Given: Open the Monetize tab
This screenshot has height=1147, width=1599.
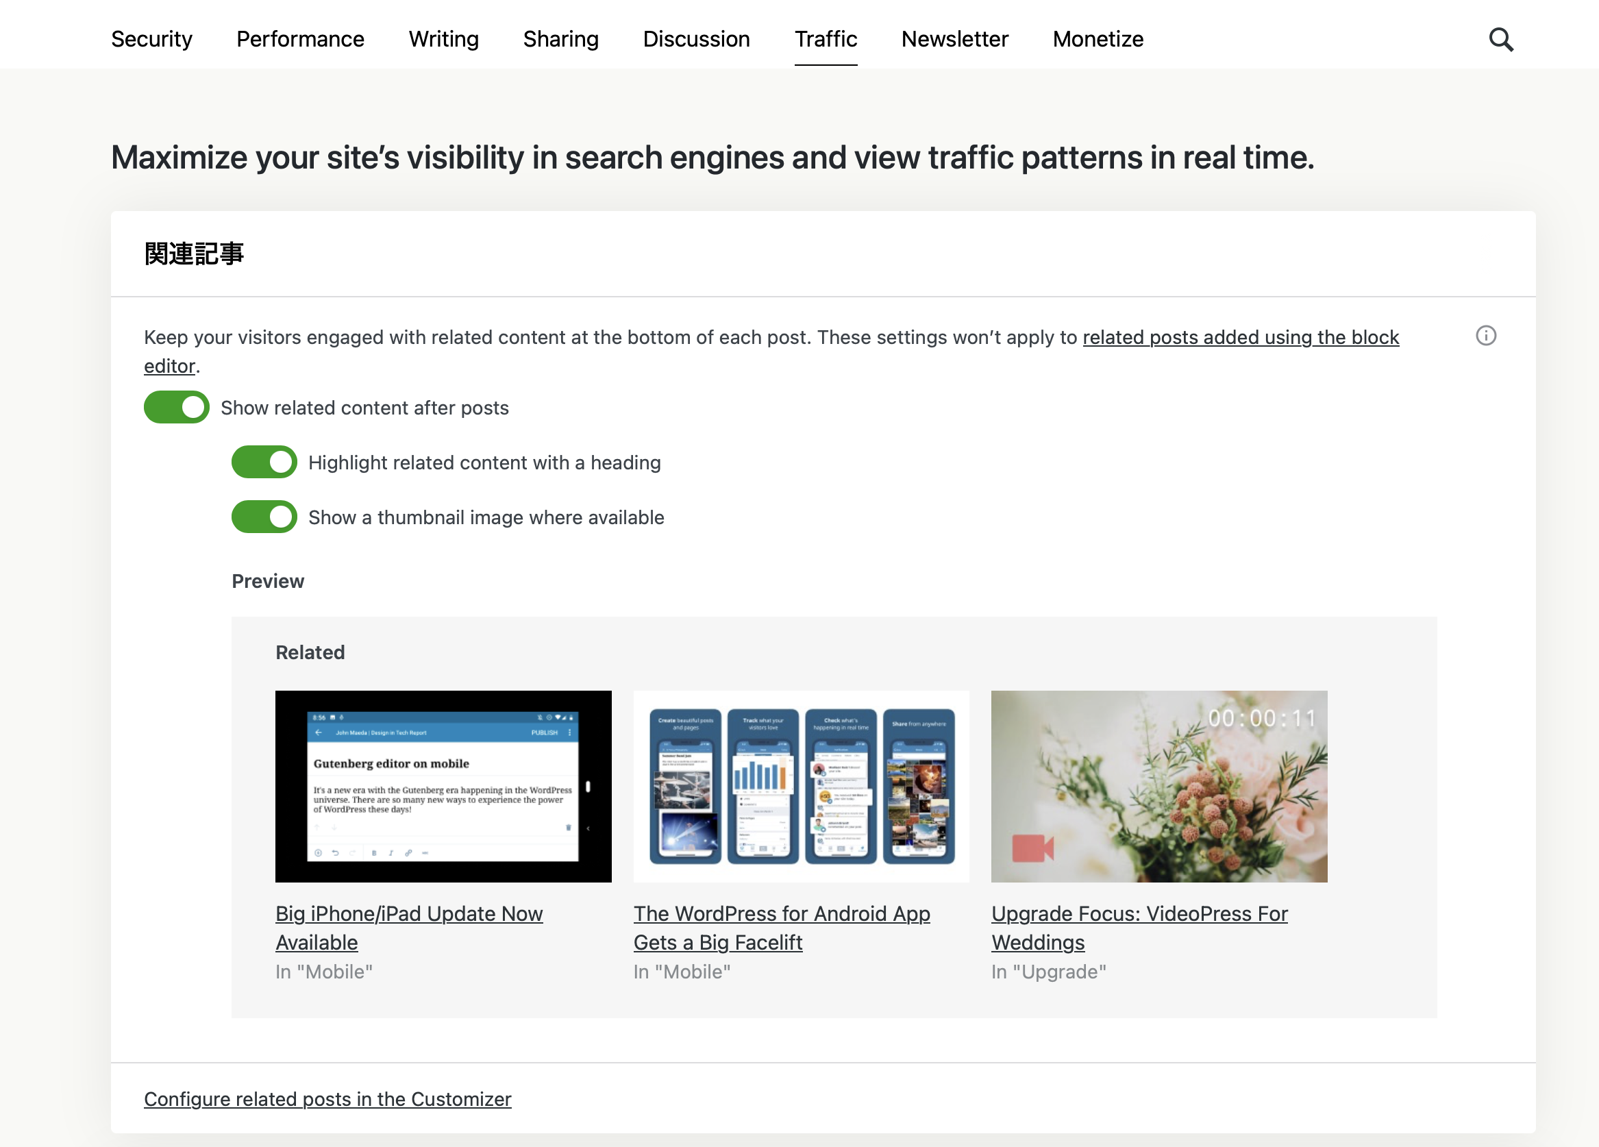Looking at the screenshot, I should tap(1098, 40).
